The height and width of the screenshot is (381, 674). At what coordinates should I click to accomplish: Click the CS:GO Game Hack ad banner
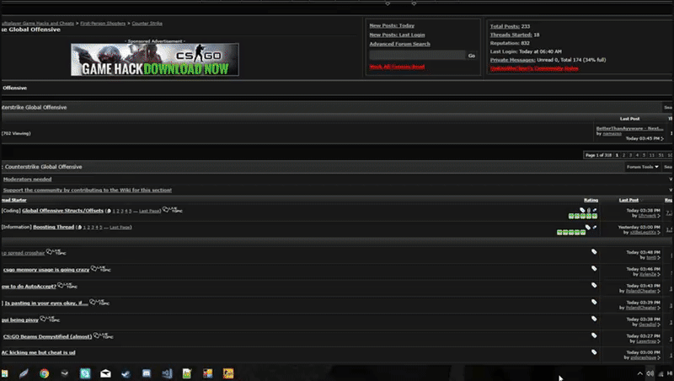[x=155, y=60]
